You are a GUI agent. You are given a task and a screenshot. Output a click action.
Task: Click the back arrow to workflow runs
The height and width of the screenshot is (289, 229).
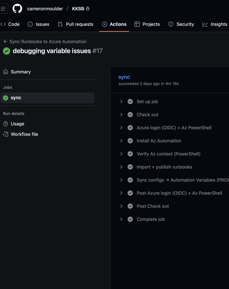(5, 41)
